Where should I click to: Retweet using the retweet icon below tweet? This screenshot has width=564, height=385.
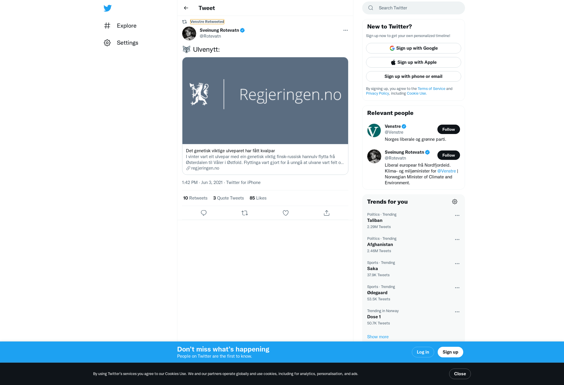pos(245,213)
